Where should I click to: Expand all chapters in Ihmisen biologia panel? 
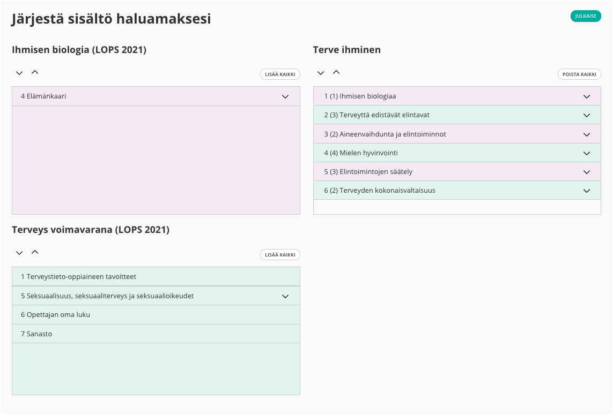click(19, 73)
